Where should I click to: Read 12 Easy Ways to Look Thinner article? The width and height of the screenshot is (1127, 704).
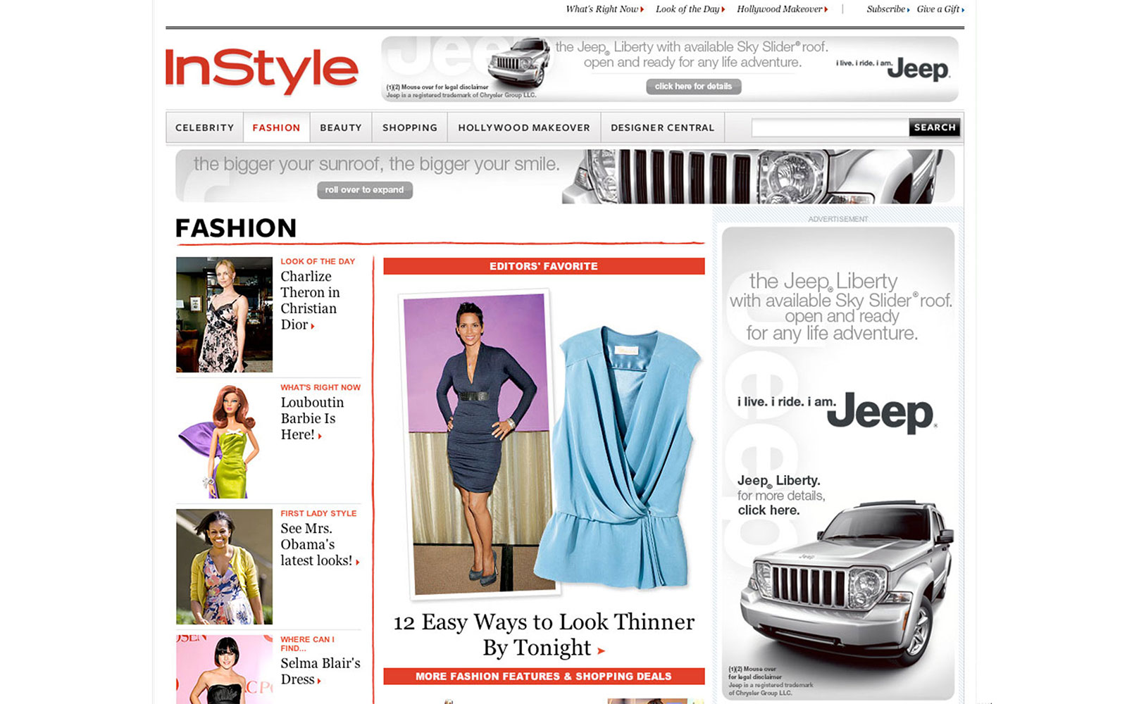click(x=543, y=634)
